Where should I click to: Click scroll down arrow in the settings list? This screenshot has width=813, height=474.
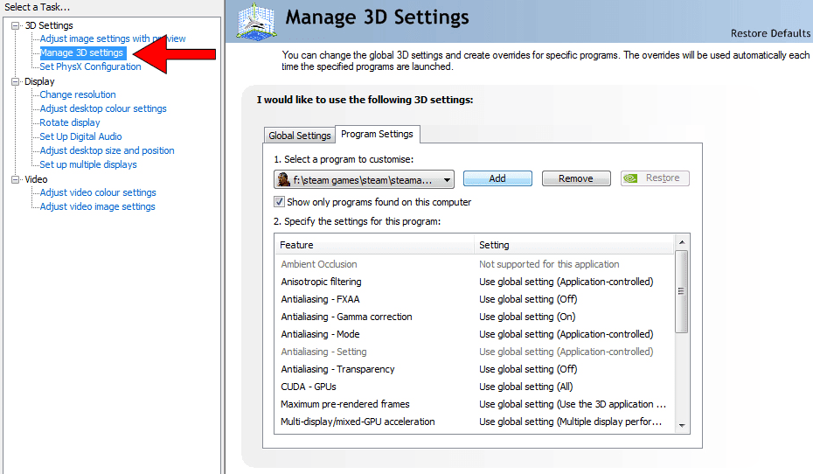(682, 425)
